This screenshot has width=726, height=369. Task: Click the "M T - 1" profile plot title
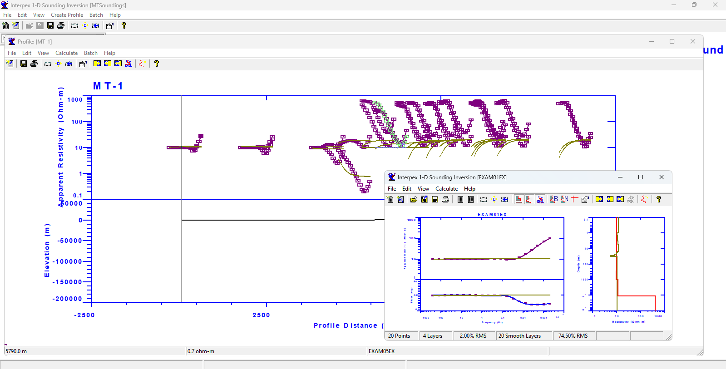coord(108,86)
